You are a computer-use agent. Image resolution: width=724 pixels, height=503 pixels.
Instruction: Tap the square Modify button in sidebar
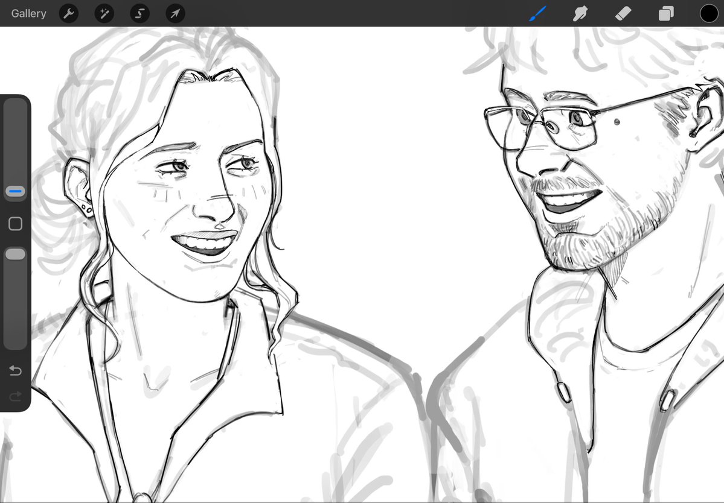pyautogui.click(x=15, y=224)
